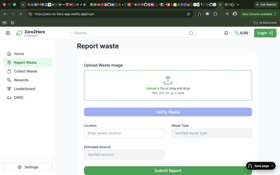Screen dimensions: 280x175
Task: Click the upload arrow icon
Action: [168, 80]
